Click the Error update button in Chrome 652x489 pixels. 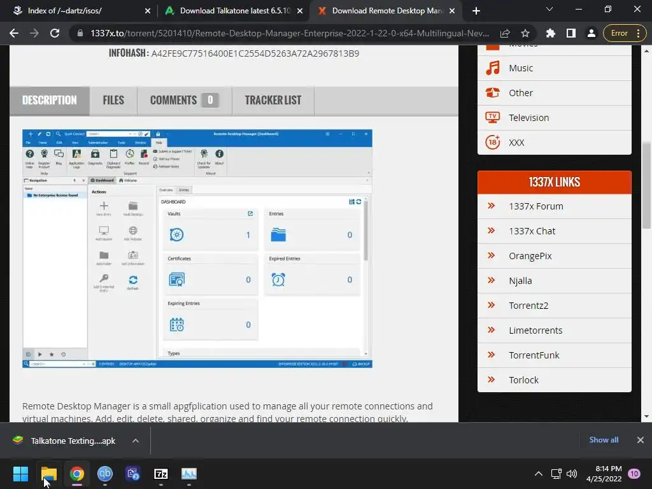click(x=619, y=33)
